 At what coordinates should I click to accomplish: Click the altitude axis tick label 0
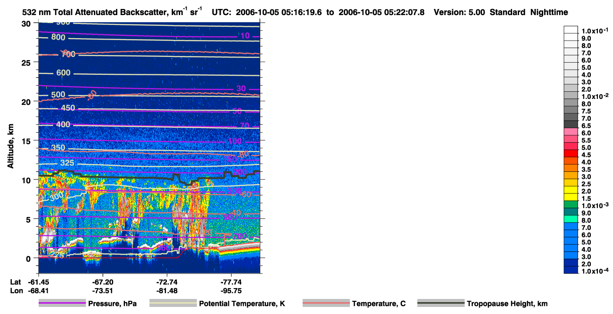pos(29,258)
